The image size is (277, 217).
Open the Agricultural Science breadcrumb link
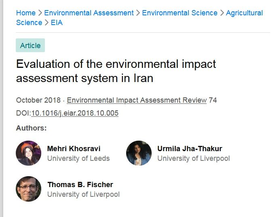(x=244, y=13)
